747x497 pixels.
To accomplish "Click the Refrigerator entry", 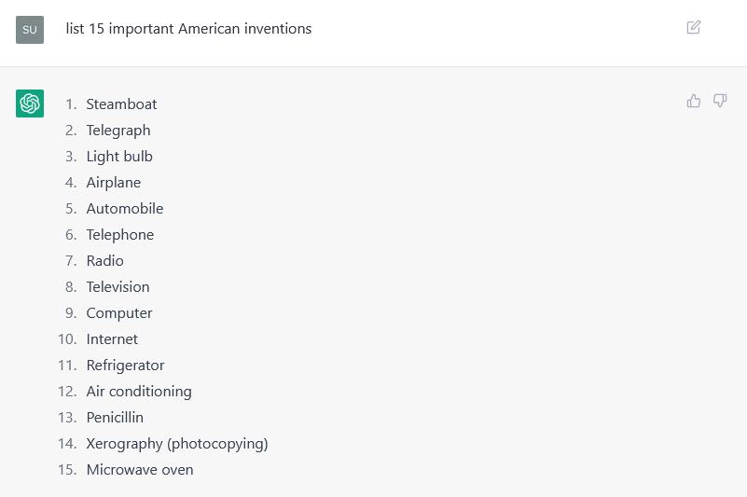I will (125, 365).
